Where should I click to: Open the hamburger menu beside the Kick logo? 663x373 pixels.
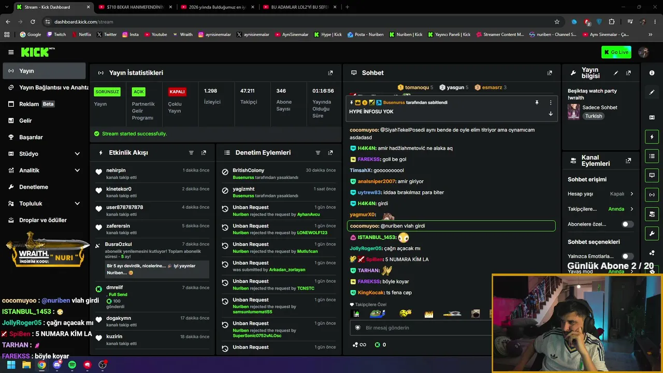[x=11, y=52]
